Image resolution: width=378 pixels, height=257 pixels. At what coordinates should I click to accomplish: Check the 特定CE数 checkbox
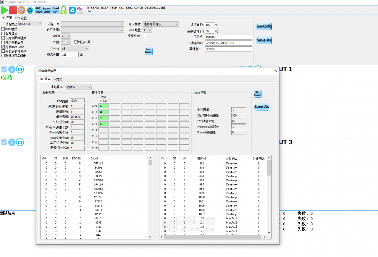click(76, 42)
